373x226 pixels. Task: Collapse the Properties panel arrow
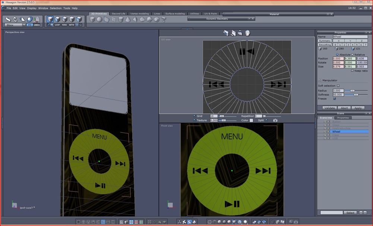tap(366, 32)
